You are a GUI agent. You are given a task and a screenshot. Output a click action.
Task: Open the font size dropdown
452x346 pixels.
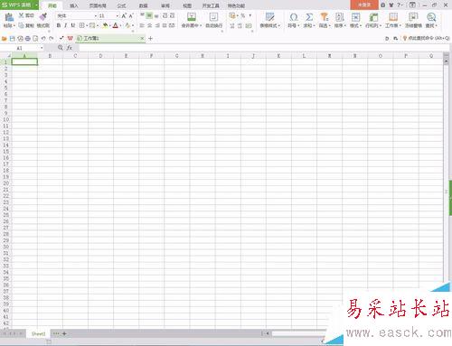118,15
